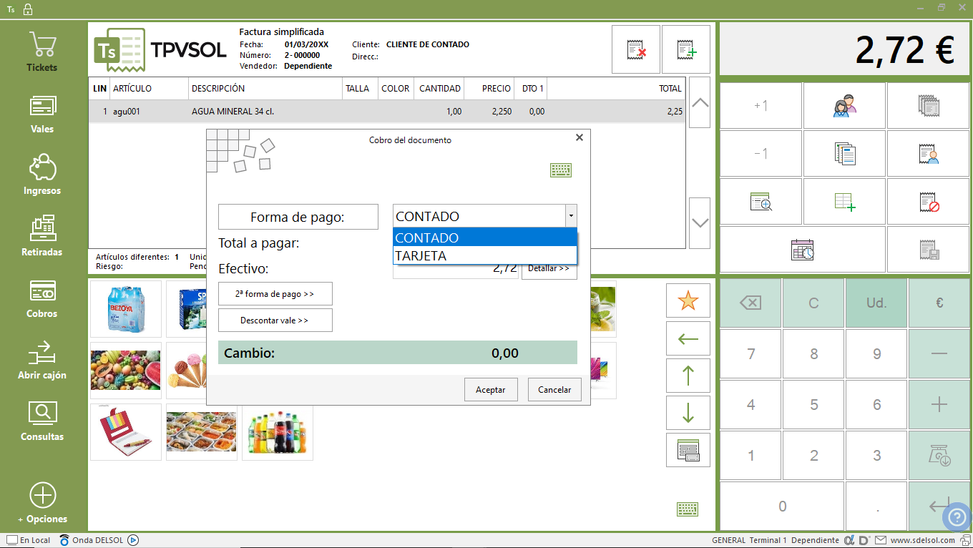973x548 pixels.
Task: Click the favorites star button
Action: pyautogui.click(x=688, y=300)
